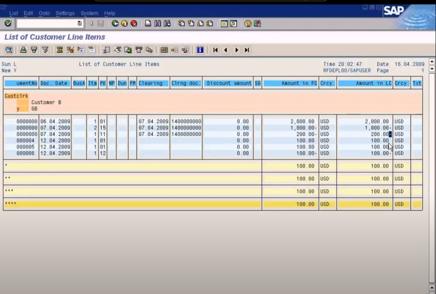Screen dimensions: 436x294
Task: Click the Save Layout icon
Action: tap(185, 50)
